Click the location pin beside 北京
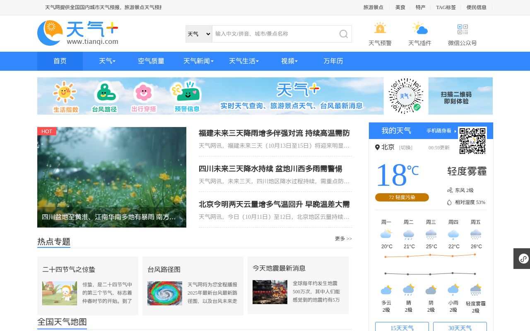Screen dimensions: 530x331 tap(377, 147)
